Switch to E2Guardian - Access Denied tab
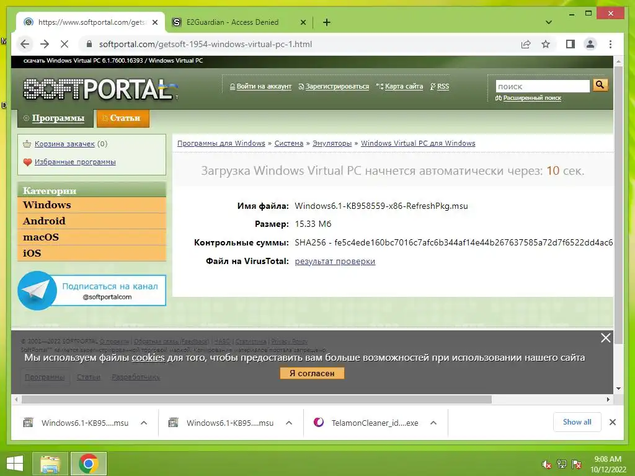This screenshot has height=476, width=635. point(239,22)
